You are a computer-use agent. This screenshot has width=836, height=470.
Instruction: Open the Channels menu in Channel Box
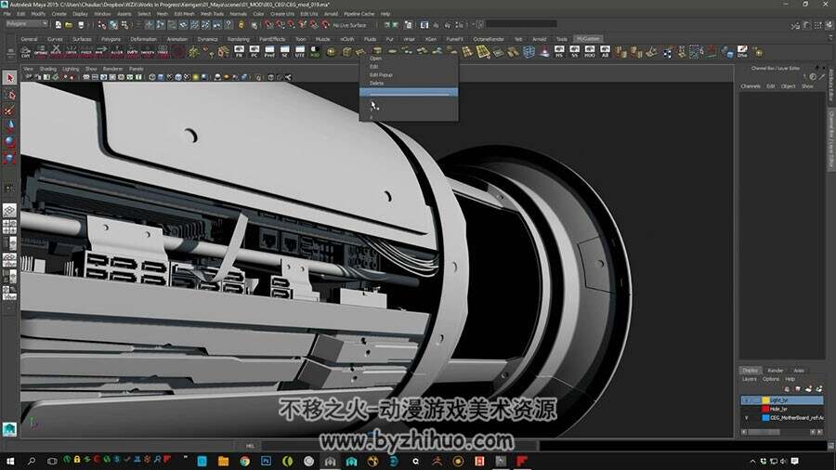click(751, 86)
